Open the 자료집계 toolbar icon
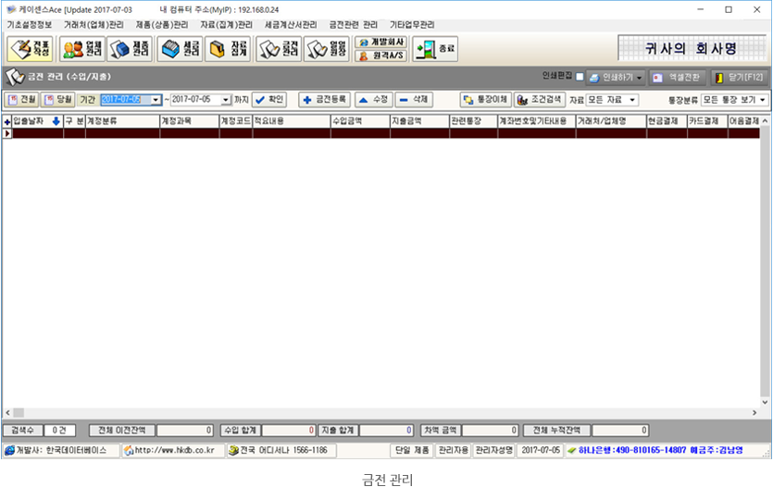 pyautogui.click(x=228, y=49)
